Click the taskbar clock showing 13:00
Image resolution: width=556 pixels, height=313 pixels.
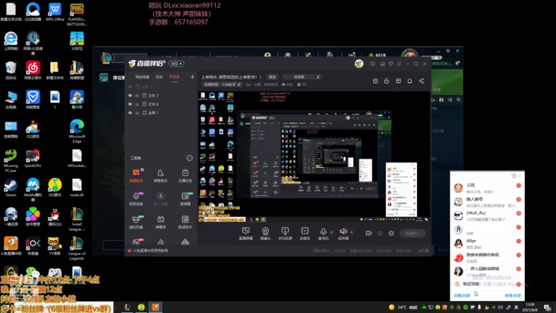point(530,307)
